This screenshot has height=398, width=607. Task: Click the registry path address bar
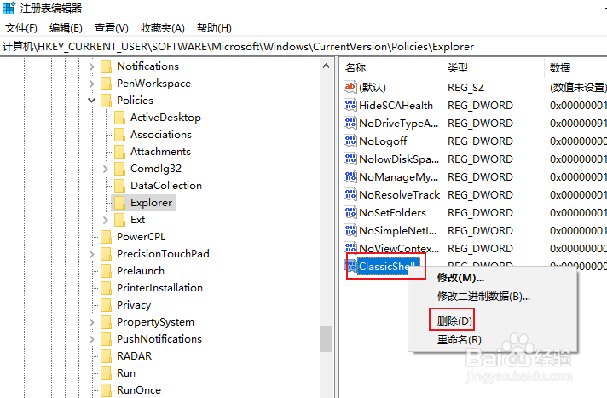point(303,47)
